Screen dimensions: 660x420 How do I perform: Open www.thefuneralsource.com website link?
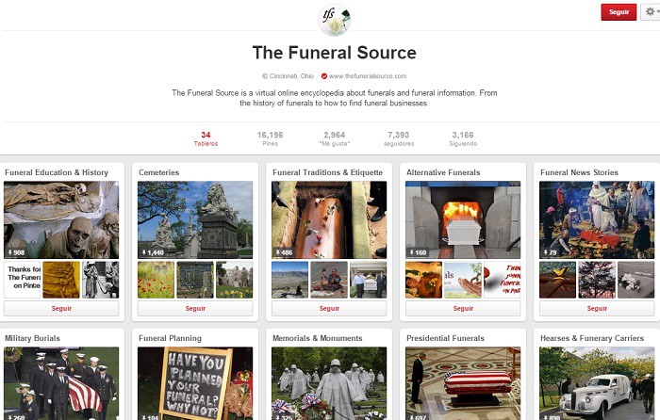pyautogui.click(x=368, y=76)
